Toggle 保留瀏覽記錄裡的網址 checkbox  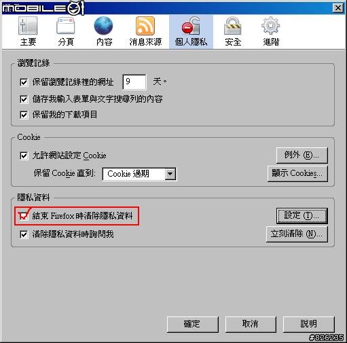[24, 82]
